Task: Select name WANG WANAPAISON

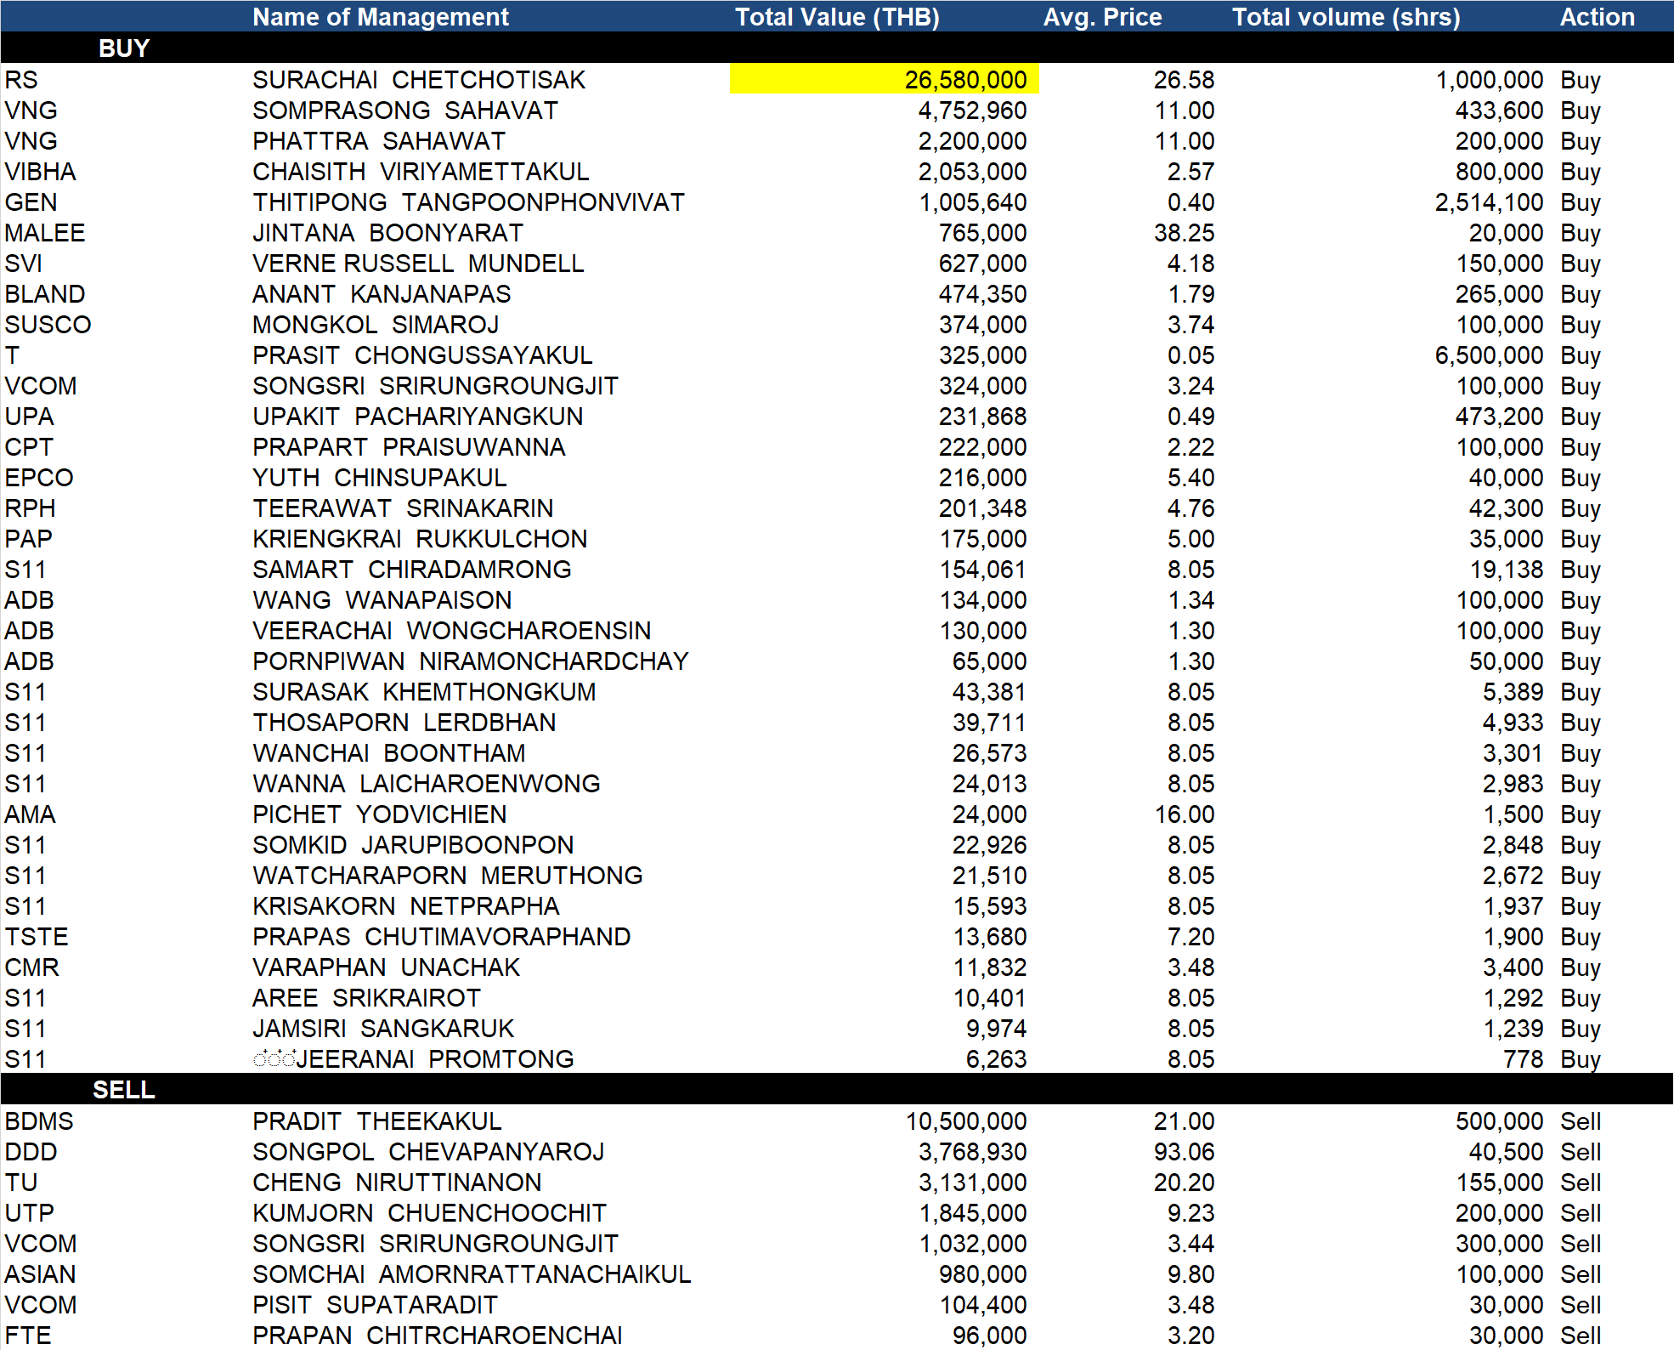Action: click(x=382, y=600)
